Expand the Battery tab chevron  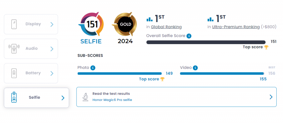click(x=52, y=73)
